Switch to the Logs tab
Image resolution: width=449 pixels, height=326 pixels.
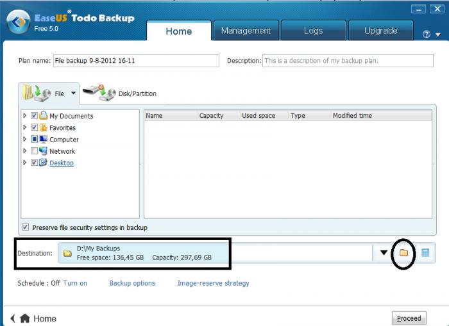point(314,30)
